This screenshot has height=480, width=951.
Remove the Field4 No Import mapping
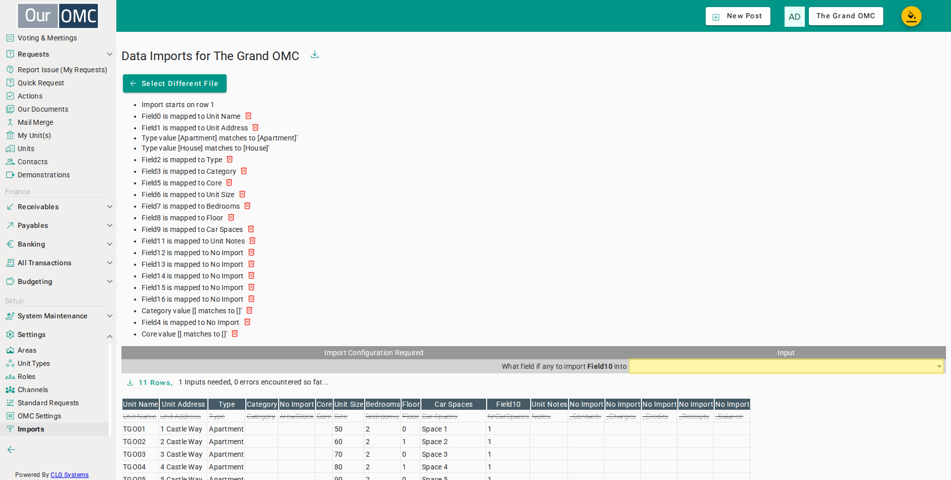[247, 322]
